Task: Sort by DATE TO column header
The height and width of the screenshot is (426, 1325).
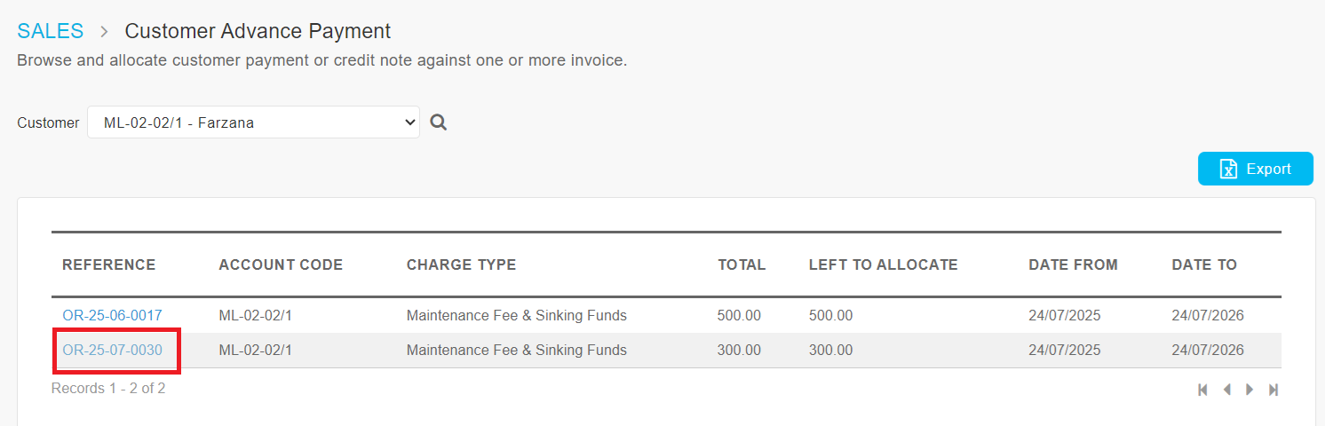Action: tap(1204, 264)
